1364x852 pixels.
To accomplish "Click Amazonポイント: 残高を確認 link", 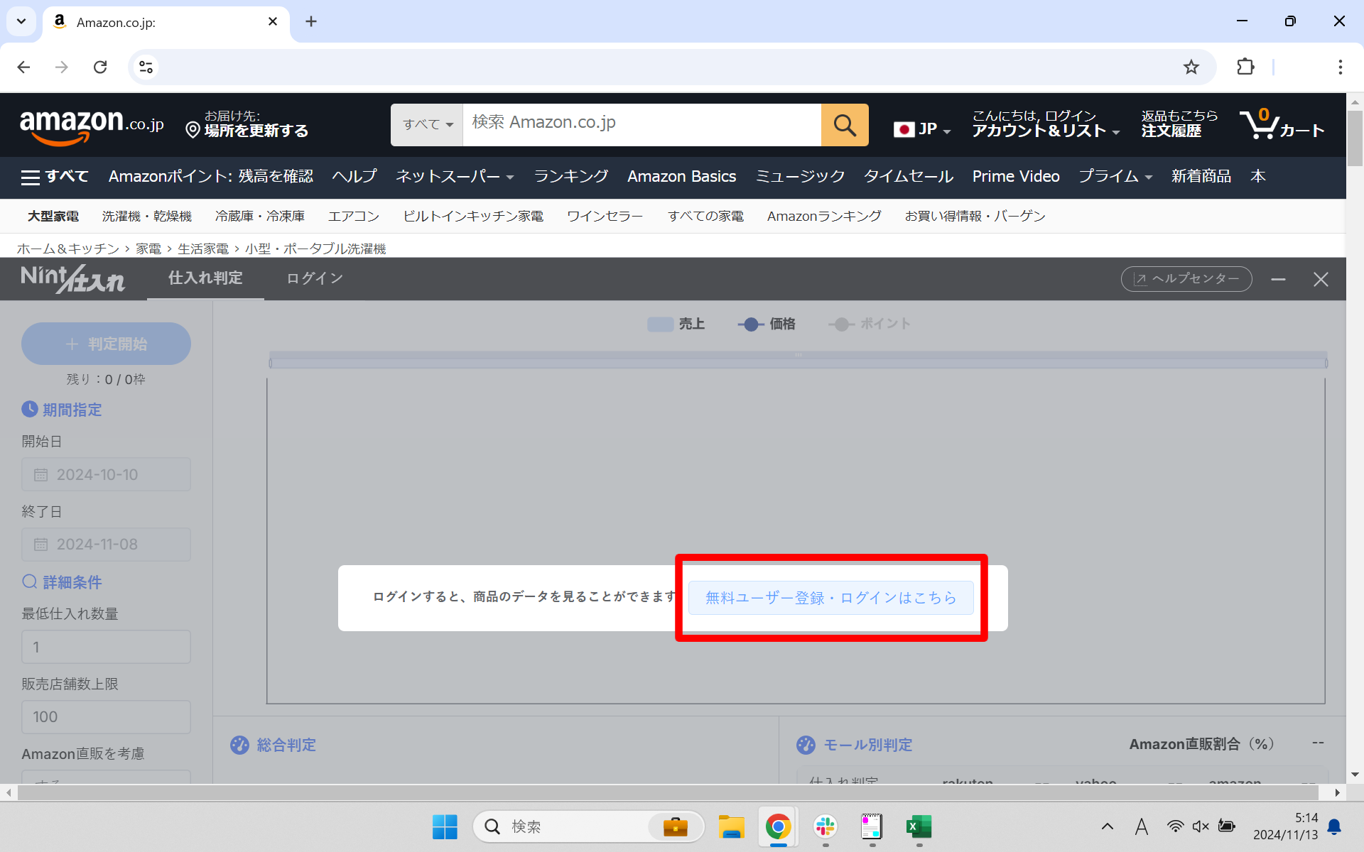I will (x=211, y=176).
